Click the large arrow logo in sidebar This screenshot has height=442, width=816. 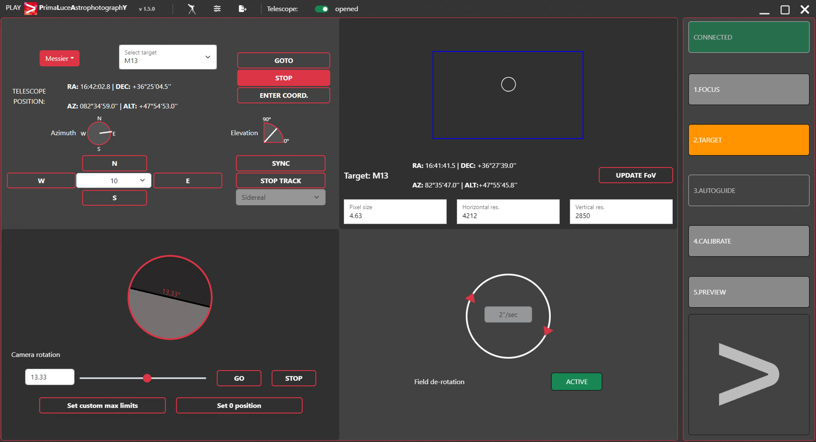coord(748,374)
